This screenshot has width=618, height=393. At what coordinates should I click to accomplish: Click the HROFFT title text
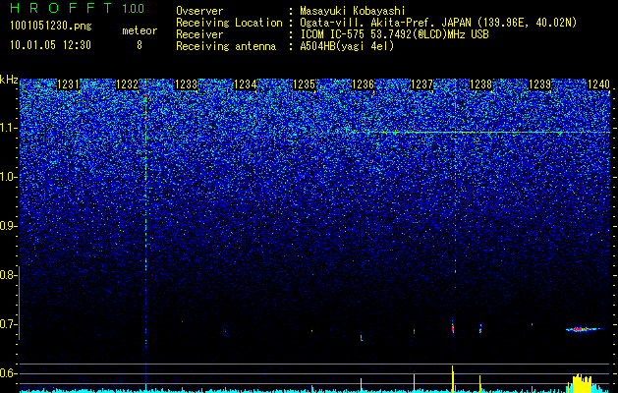click(x=61, y=8)
